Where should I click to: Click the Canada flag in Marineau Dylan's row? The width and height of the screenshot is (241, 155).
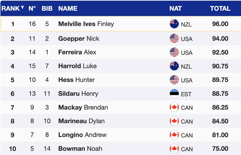[x=174, y=121]
